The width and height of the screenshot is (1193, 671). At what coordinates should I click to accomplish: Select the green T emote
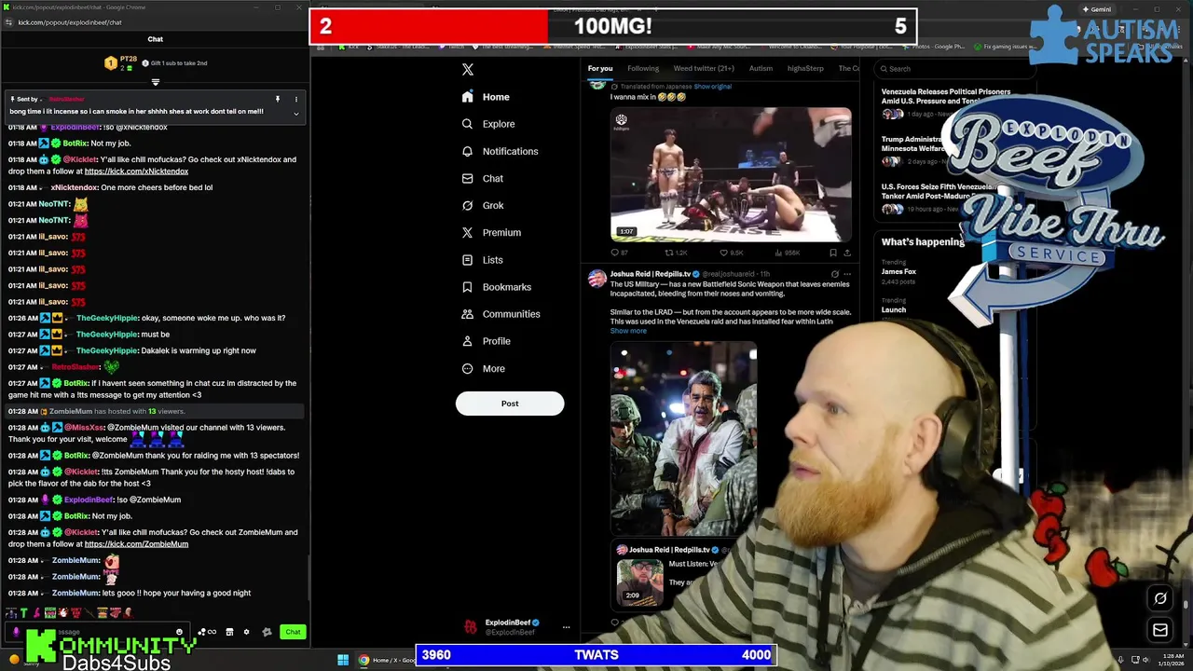[24, 612]
